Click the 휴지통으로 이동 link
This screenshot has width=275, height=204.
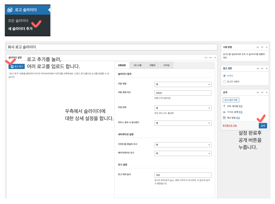click(230, 125)
